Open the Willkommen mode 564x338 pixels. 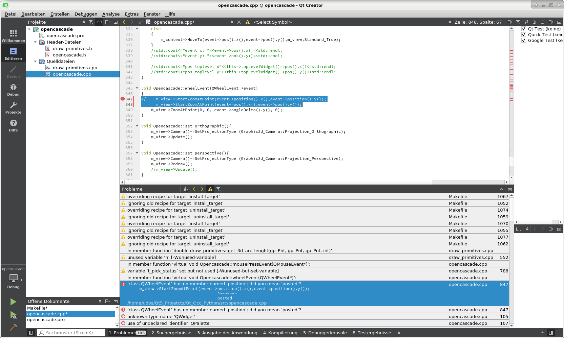pos(13,35)
